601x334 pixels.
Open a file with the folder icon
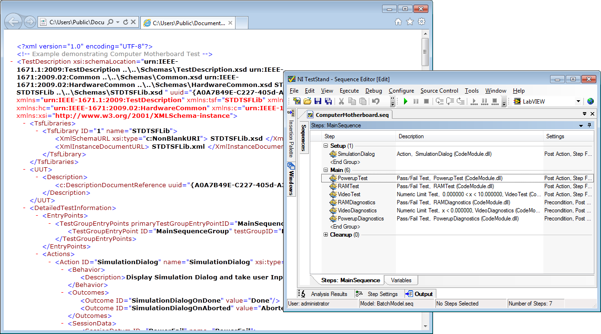[x=307, y=101]
